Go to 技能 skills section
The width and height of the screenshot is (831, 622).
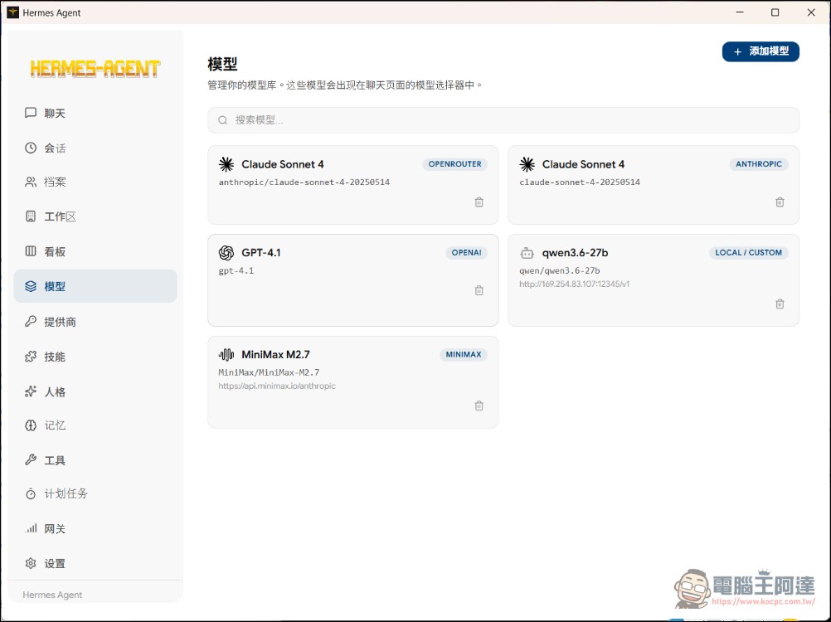pos(95,357)
